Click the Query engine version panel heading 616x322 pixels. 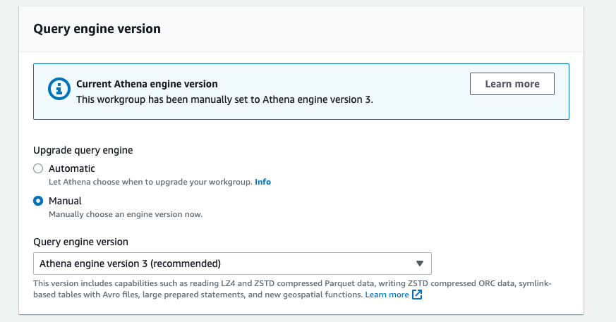97,29
